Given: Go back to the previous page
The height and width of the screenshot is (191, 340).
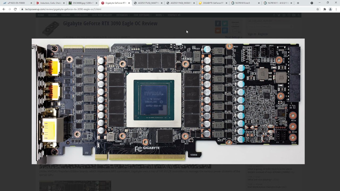Looking at the screenshot, I should (x=4, y=9).
